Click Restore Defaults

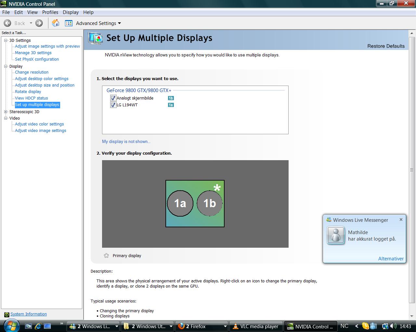(386, 46)
